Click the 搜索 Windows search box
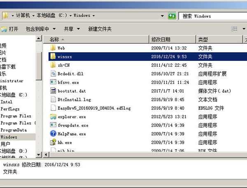This screenshot has width=247, height=188. (x=213, y=16)
